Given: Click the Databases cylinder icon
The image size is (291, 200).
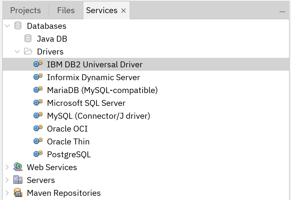Looking at the screenshot, I should tap(18, 26).
